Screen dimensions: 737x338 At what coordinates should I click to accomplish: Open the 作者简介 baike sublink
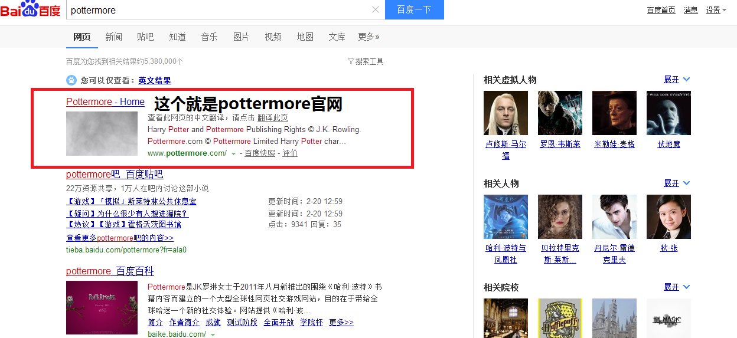tap(184, 322)
